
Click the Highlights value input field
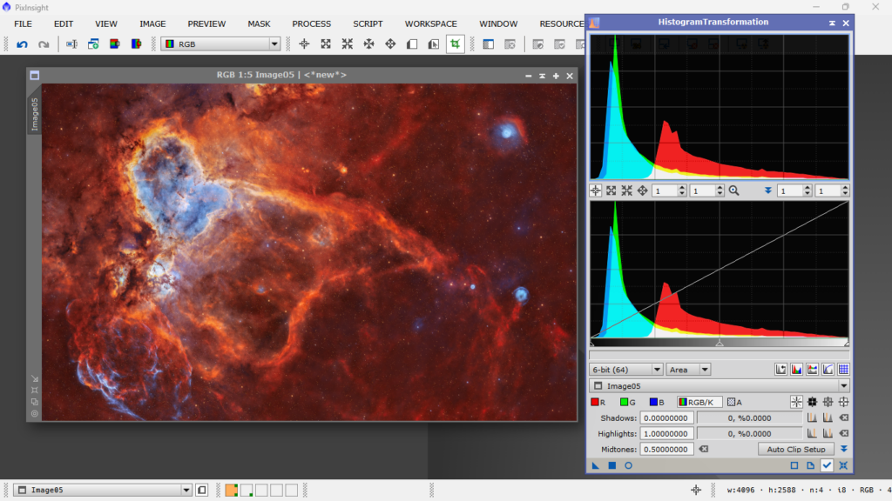(666, 433)
